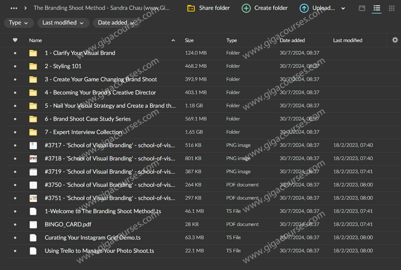Click the Share folder icon
Image resolution: width=401 pixels, height=270 pixels.
coord(191,8)
